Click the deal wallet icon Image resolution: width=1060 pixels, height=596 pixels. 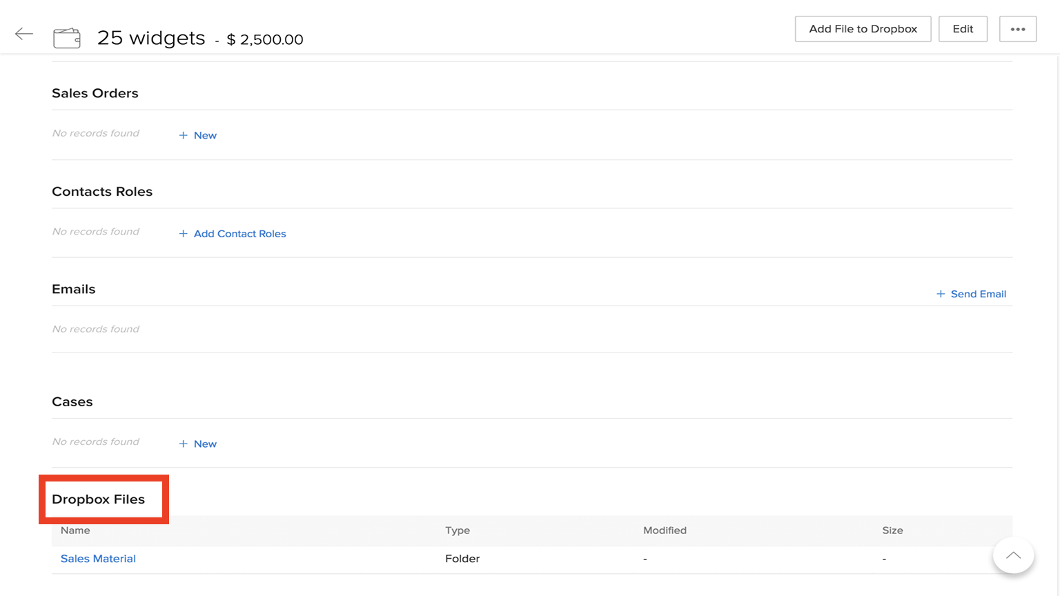click(x=67, y=38)
